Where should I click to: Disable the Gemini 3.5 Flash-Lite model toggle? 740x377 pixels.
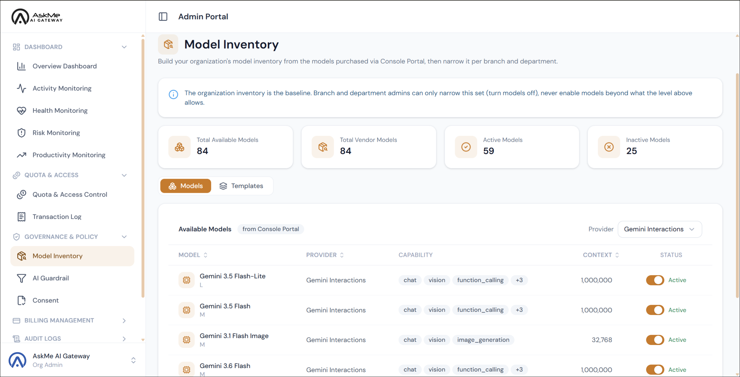pyautogui.click(x=655, y=280)
